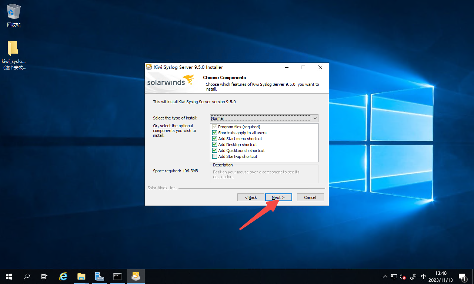Switch the 中 input method indicator

[424, 277]
